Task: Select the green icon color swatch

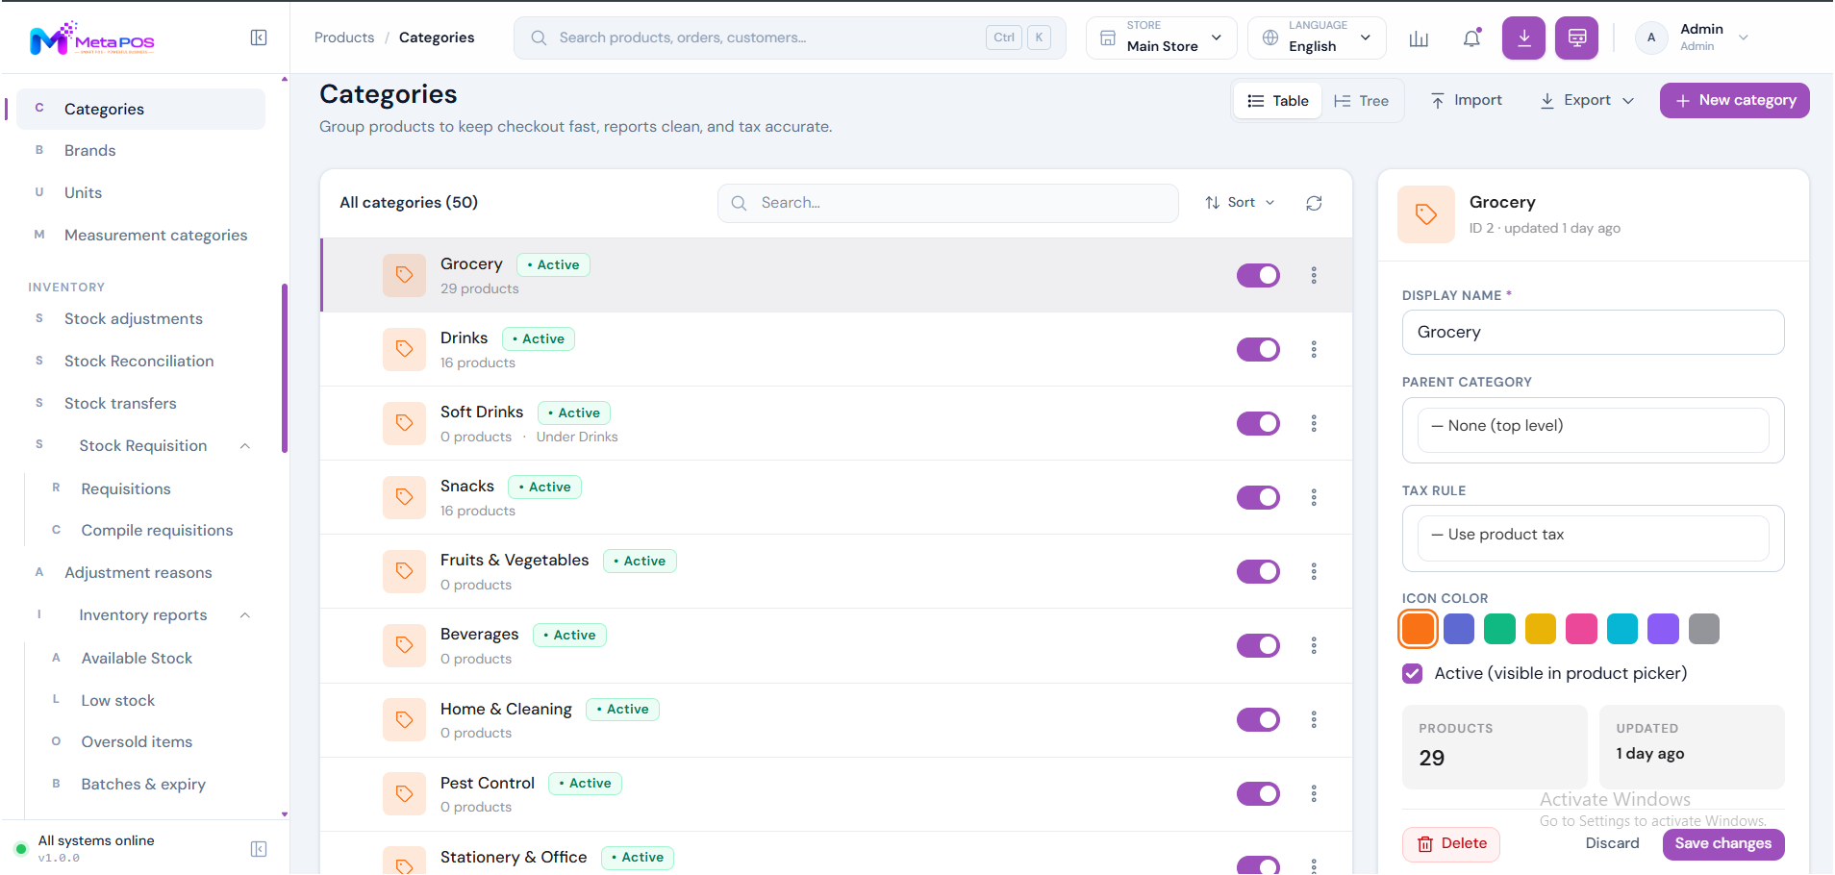Action: point(1499,630)
